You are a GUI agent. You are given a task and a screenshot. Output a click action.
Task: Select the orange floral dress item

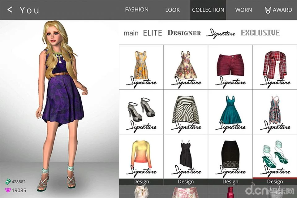(x=141, y=67)
